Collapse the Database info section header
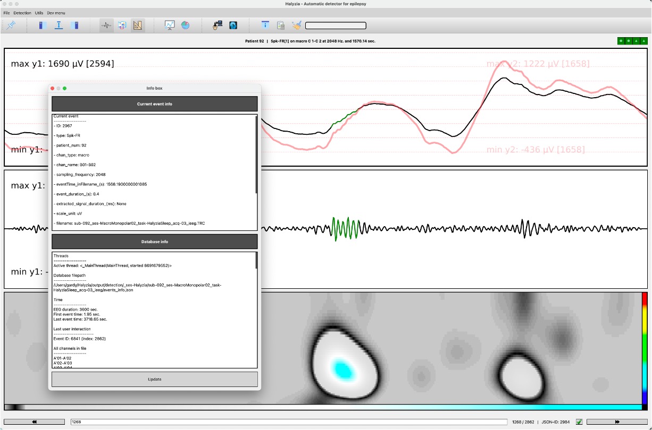652x430 pixels. click(x=154, y=242)
